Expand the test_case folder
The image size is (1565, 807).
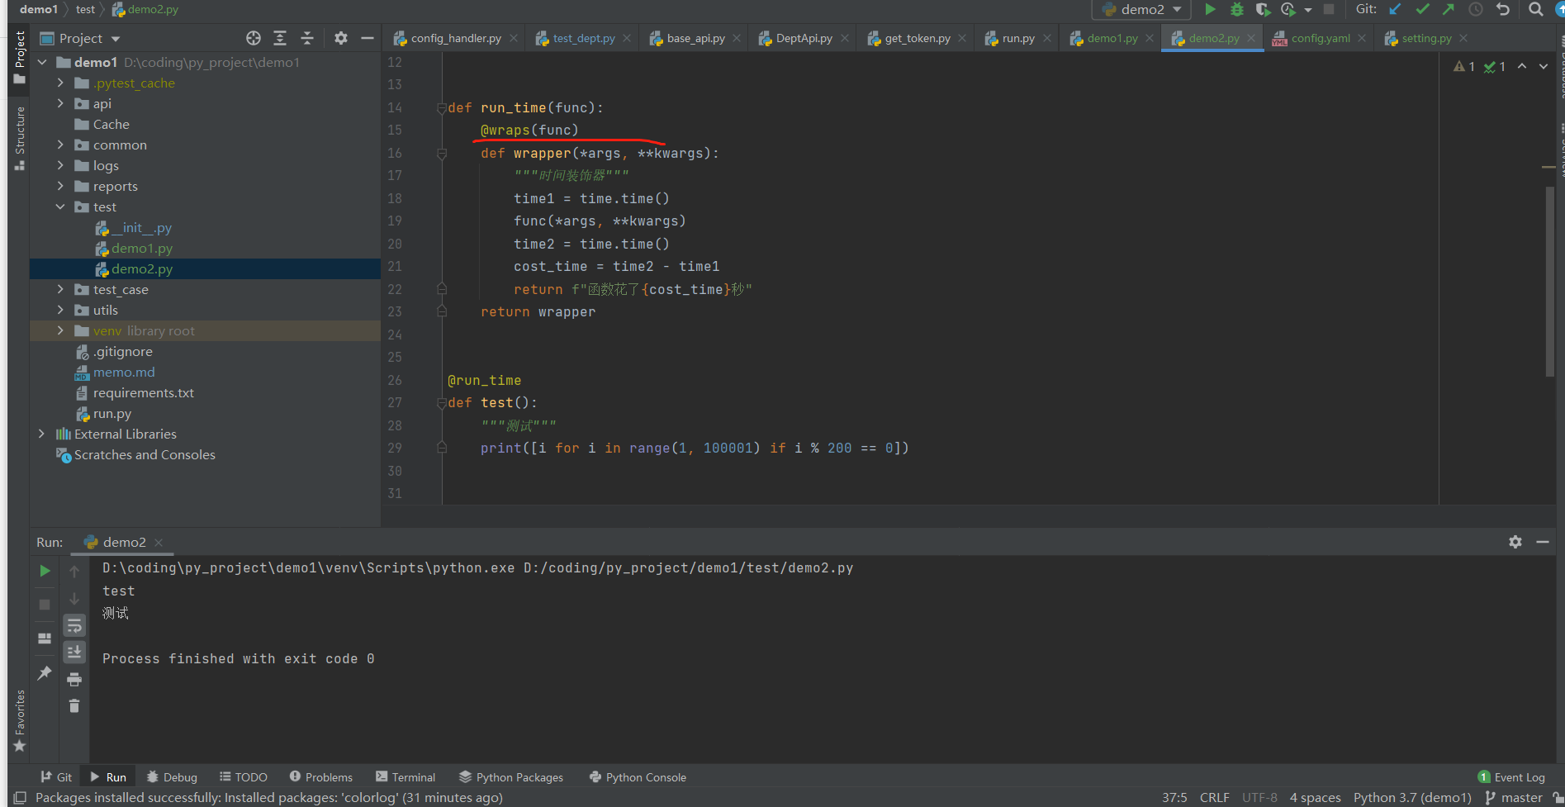[x=60, y=289]
